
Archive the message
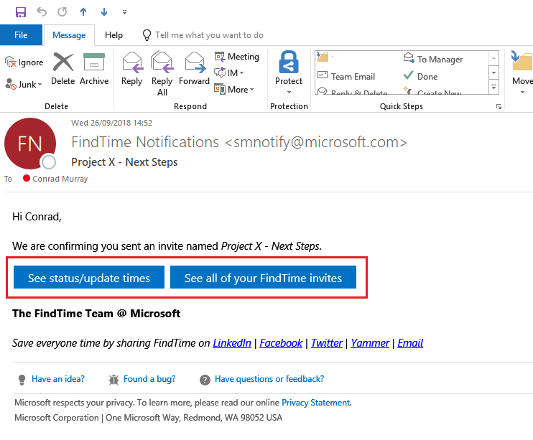[94, 69]
